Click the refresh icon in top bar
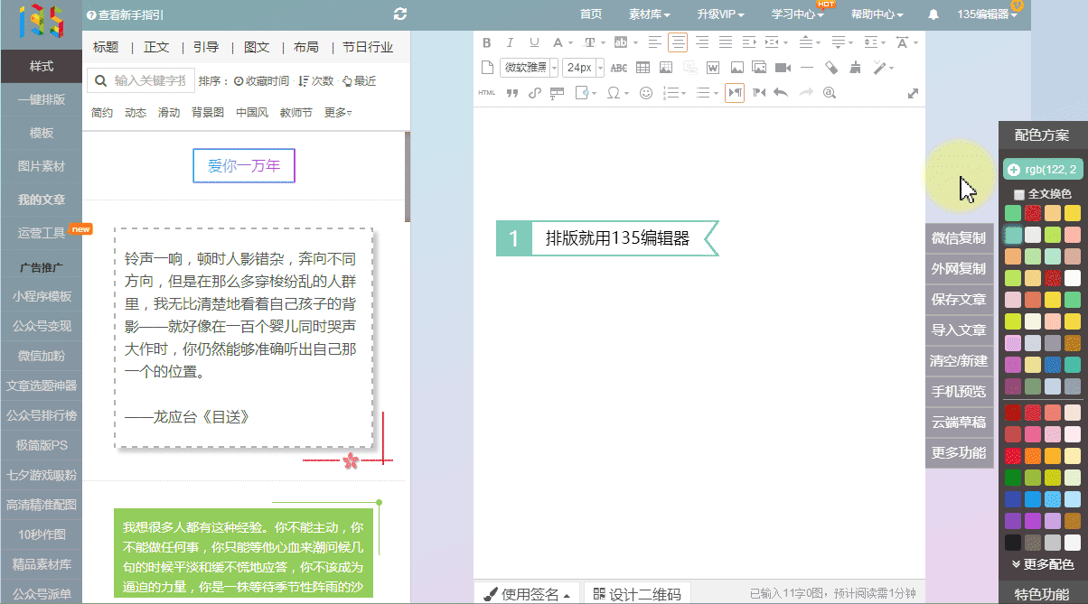 (400, 14)
